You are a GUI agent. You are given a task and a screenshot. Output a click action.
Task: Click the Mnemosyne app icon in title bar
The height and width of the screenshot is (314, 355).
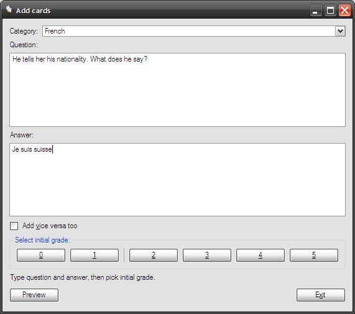9,10
